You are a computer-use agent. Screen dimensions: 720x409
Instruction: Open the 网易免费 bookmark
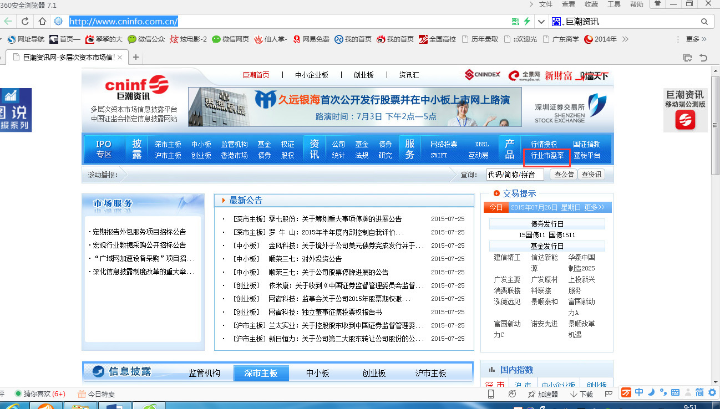tap(311, 39)
